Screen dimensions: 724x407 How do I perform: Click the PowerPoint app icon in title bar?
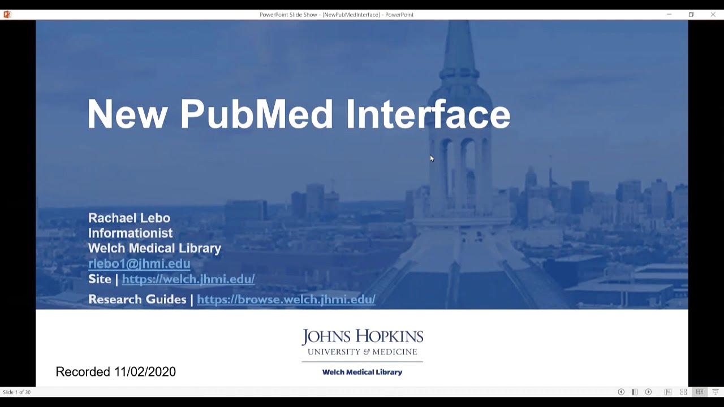[x=7, y=14]
